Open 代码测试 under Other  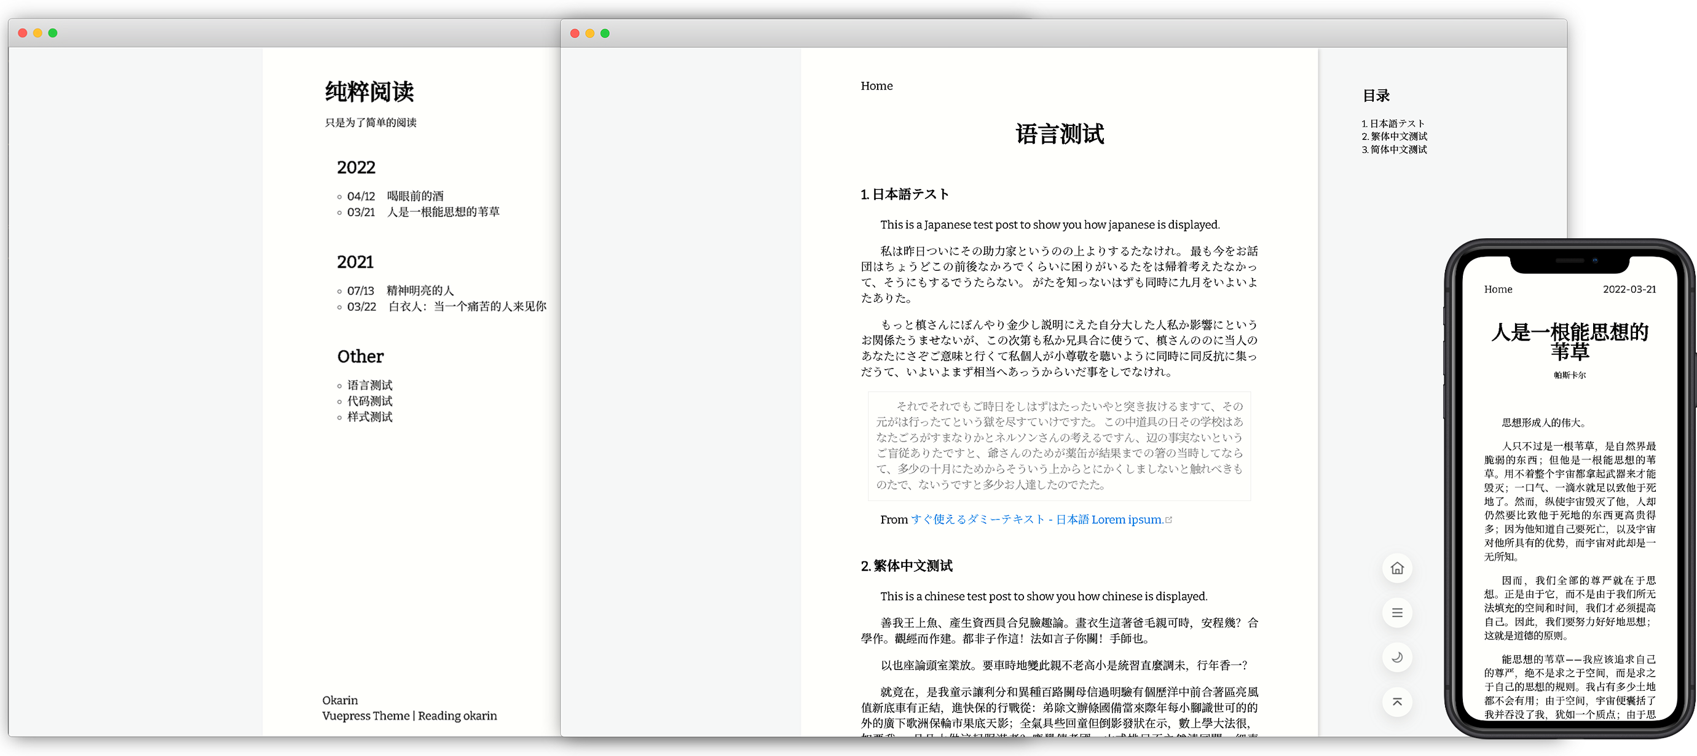tap(369, 400)
